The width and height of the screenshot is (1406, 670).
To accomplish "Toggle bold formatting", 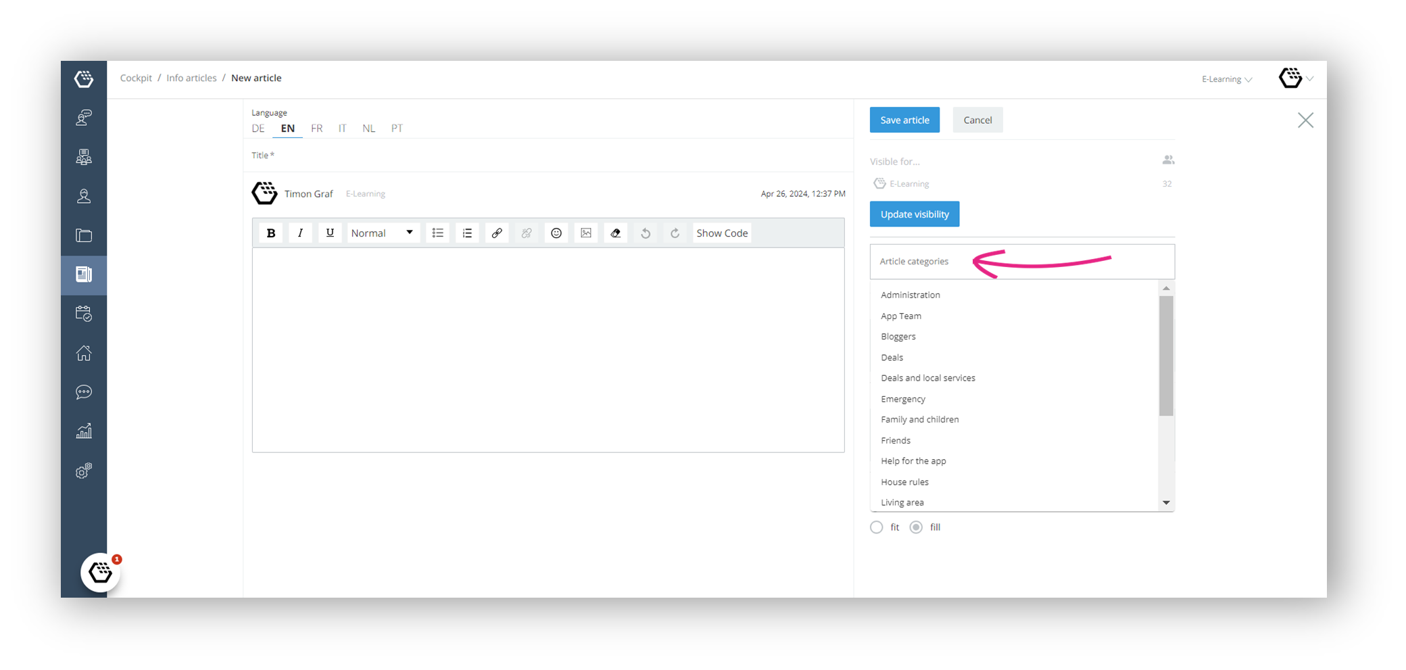I will pos(271,233).
